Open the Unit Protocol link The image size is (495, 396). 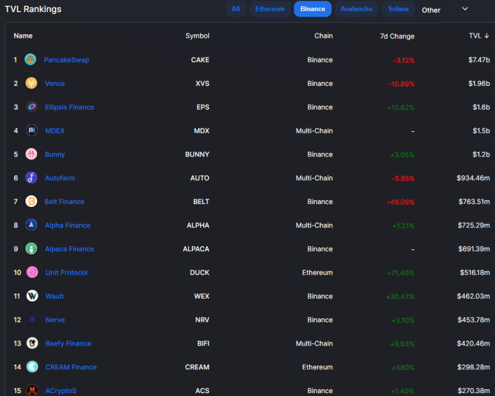(66, 273)
